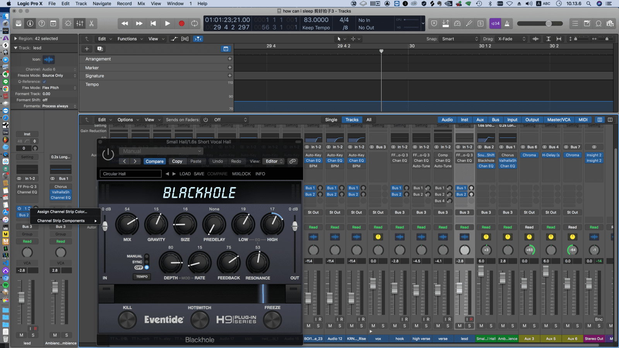Toggle the waveform zoom icon
Image resolution: width=619 pixels, height=348 pixels.
tap(536, 39)
